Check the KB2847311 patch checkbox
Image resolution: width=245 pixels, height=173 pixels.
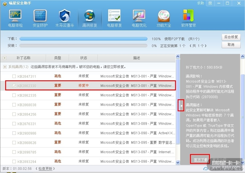(x=14, y=76)
